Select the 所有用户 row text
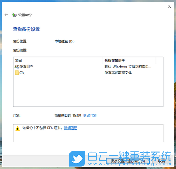 click(x=26, y=67)
